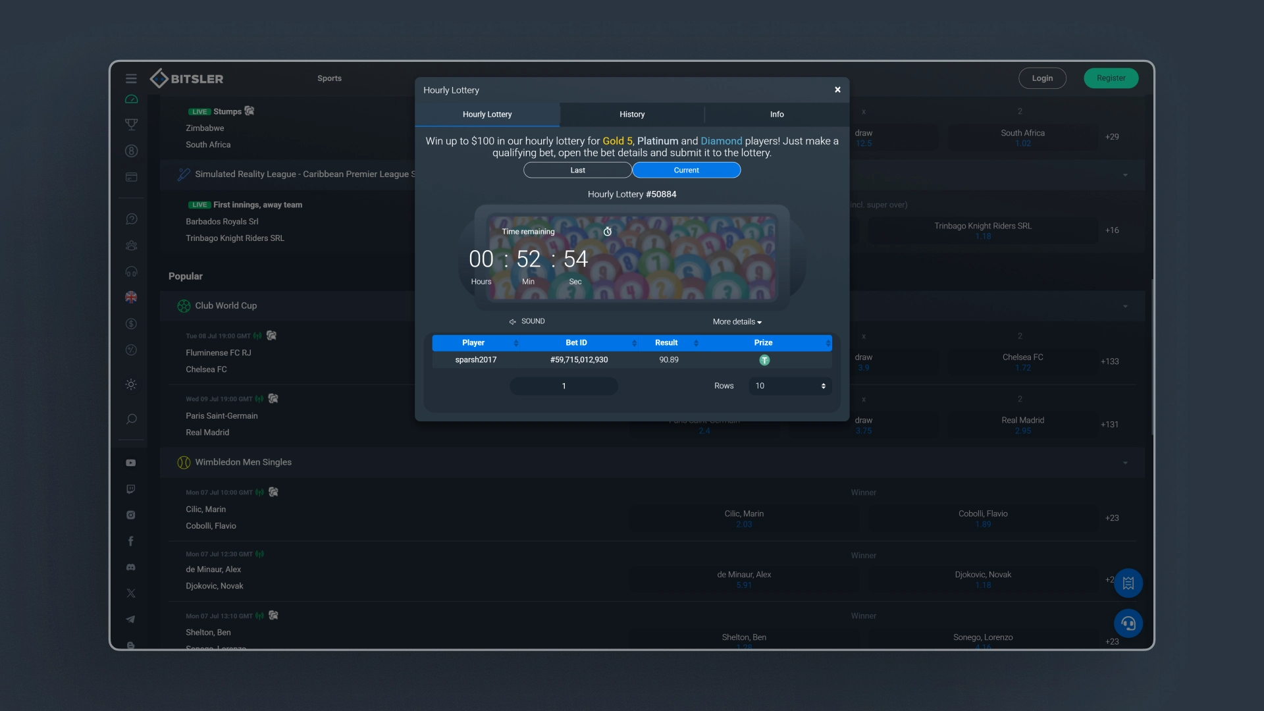This screenshot has width=1264, height=711.
Task: Click the Tether prize coin icon
Action: (x=764, y=360)
